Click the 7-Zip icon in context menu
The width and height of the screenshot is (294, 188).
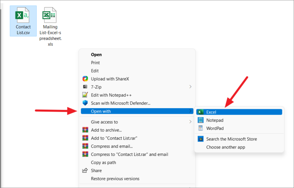click(85, 87)
